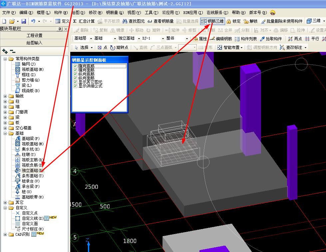This screenshot has height=252, width=326.
Task: Open 查改标注 annotation tool
Action: [291, 48]
